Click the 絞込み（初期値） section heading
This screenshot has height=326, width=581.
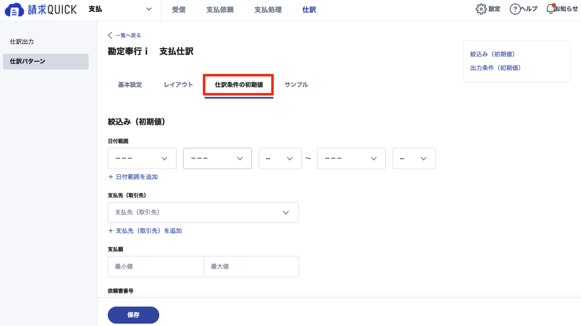(x=136, y=122)
